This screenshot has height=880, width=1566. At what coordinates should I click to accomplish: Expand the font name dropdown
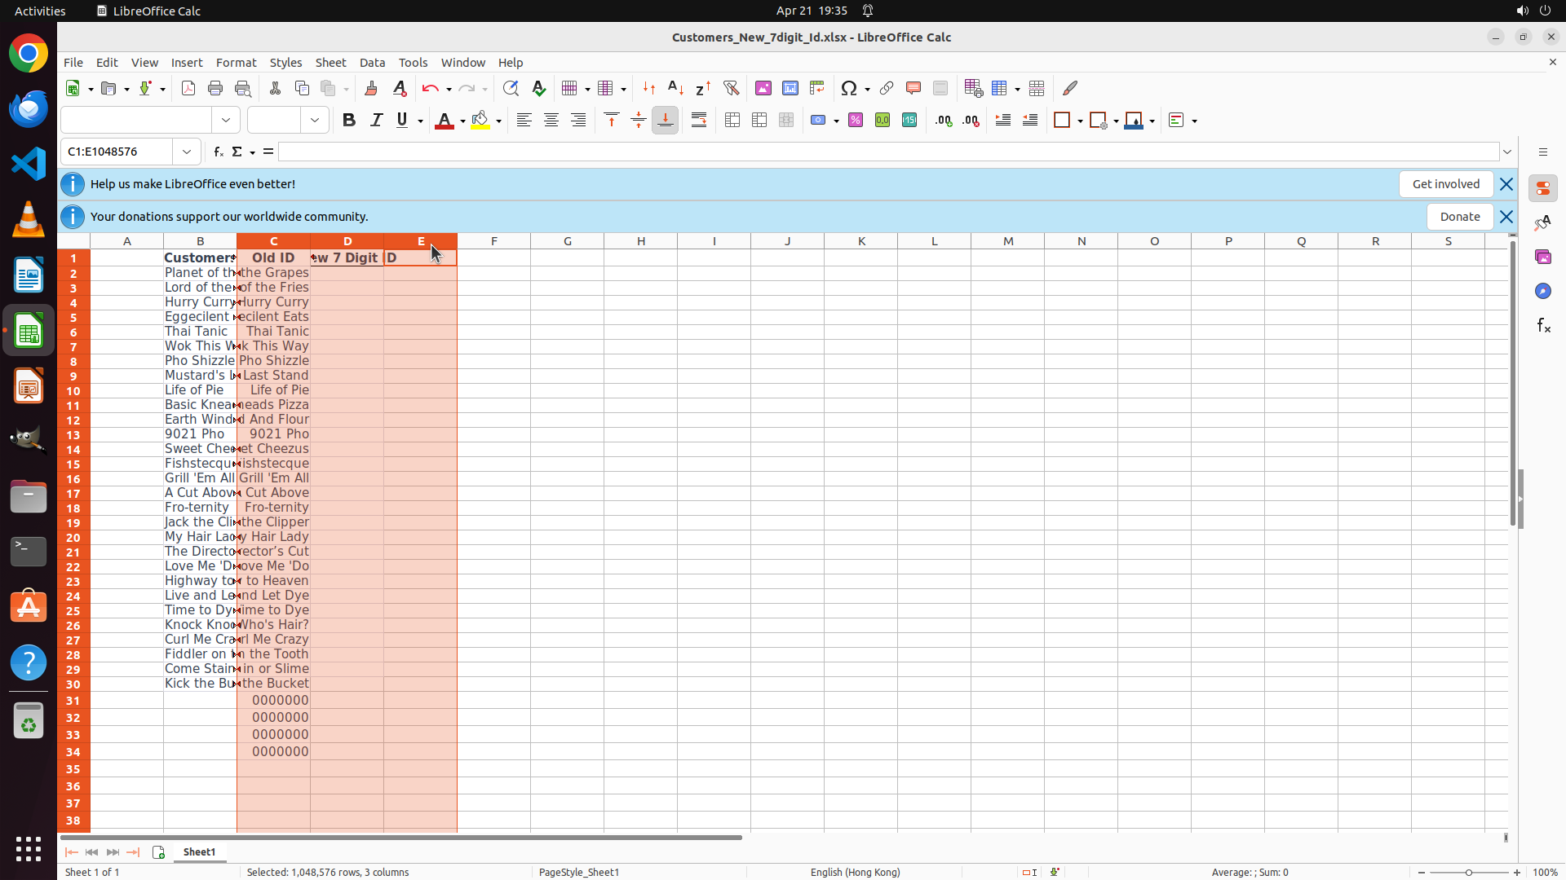tap(226, 121)
